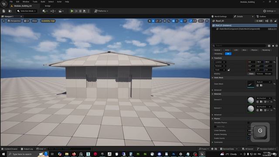
Task: Open the viewport Show menu
Action: [34, 21]
